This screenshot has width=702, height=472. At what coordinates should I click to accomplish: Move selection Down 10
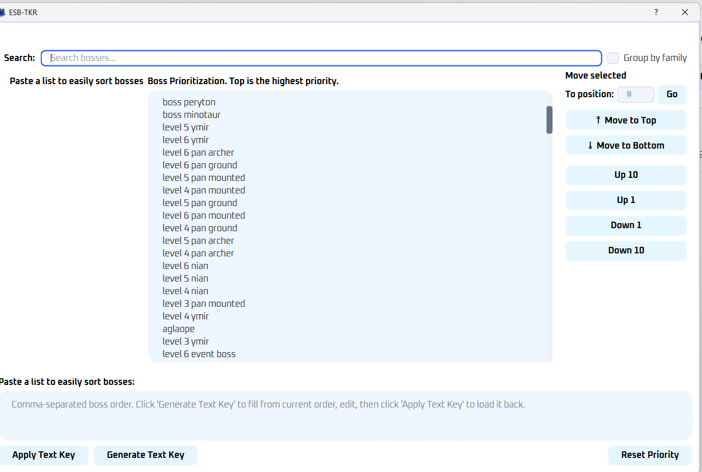click(626, 250)
